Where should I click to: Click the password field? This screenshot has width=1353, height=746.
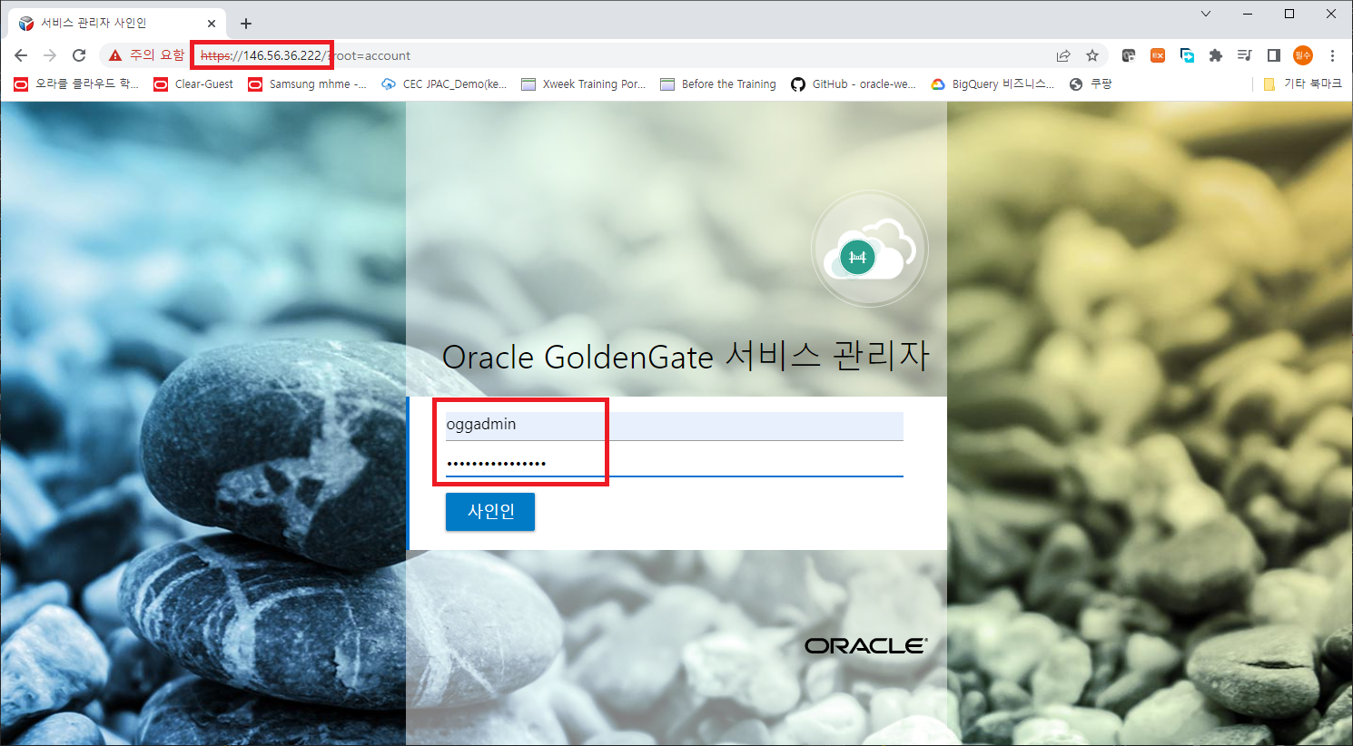pyautogui.click(x=674, y=461)
